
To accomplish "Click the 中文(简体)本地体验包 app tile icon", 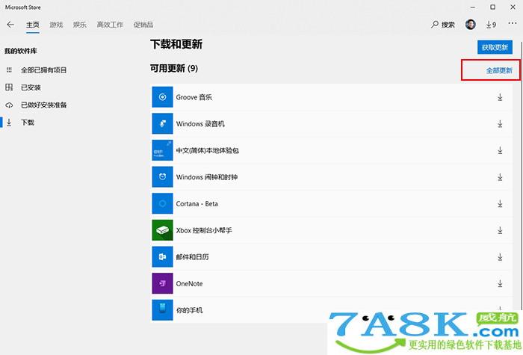I will 162,150.
